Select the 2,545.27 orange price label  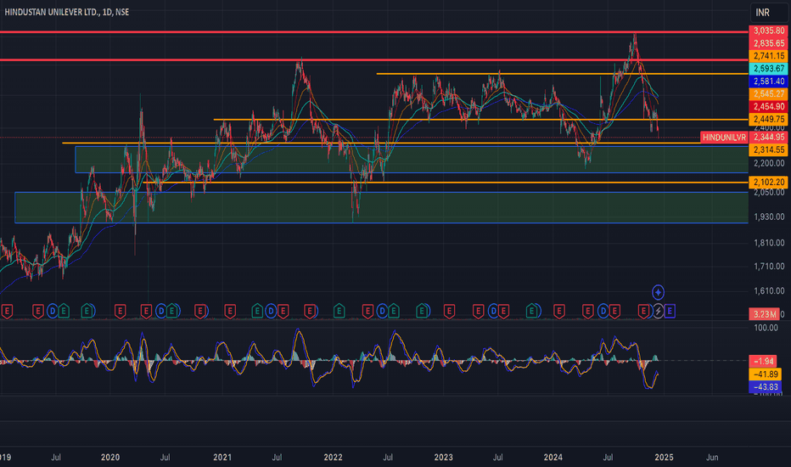pyautogui.click(x=769, y=94)
